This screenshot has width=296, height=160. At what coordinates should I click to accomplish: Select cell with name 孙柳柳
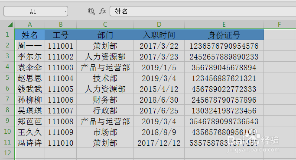[x=29, y=100]
